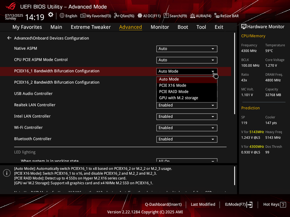
Task: Click the 1.270 V core voltage value
Action: 271,66
